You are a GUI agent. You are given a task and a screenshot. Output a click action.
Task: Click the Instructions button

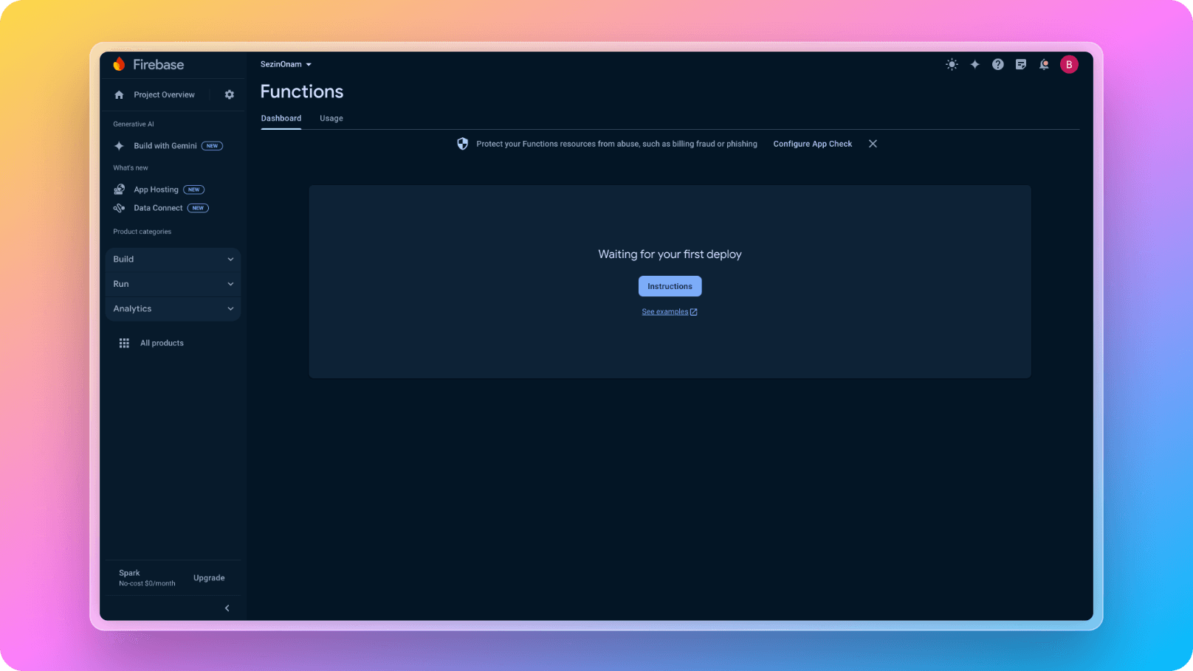[670, 286]
